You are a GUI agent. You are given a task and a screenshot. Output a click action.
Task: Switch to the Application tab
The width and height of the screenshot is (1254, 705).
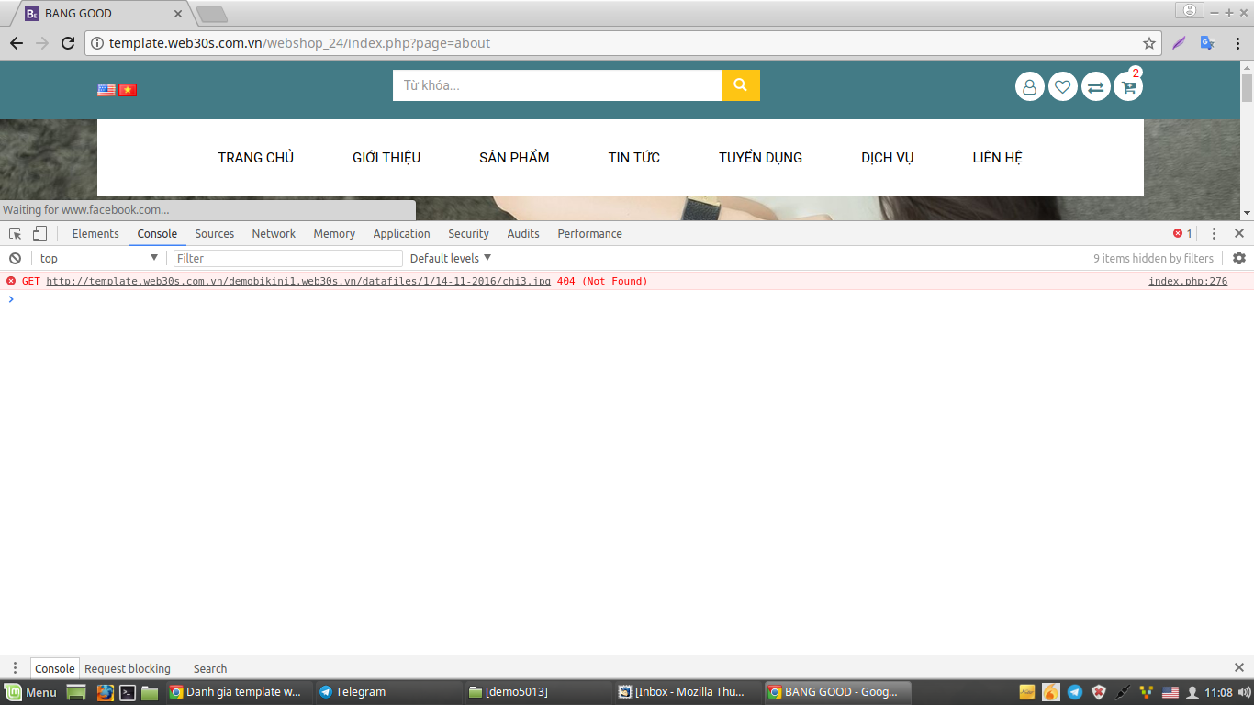tap(401, 233)
